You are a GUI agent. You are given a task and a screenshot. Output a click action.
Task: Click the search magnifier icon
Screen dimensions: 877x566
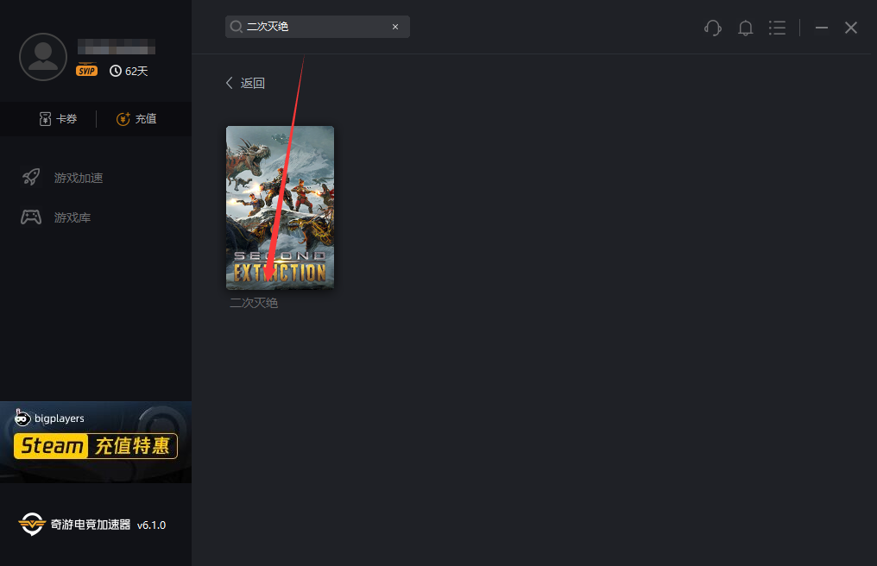[x=236, y=27]
